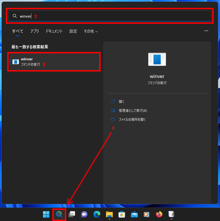
Task: Click ファイルの場所を開く option
Action: tap(132, 120)
